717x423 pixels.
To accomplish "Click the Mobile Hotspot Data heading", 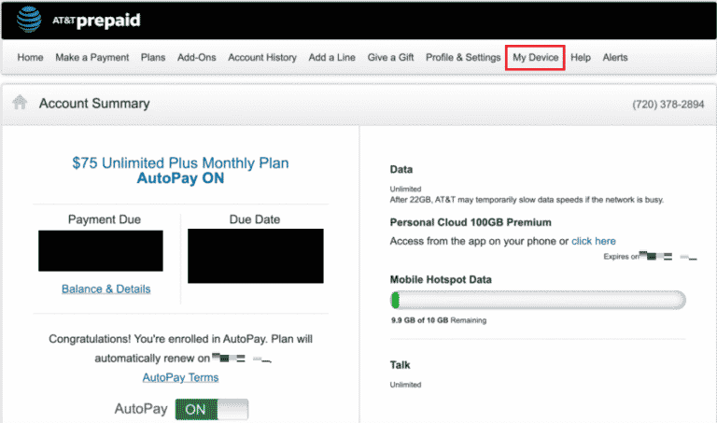I will click(x=441, y=279).
